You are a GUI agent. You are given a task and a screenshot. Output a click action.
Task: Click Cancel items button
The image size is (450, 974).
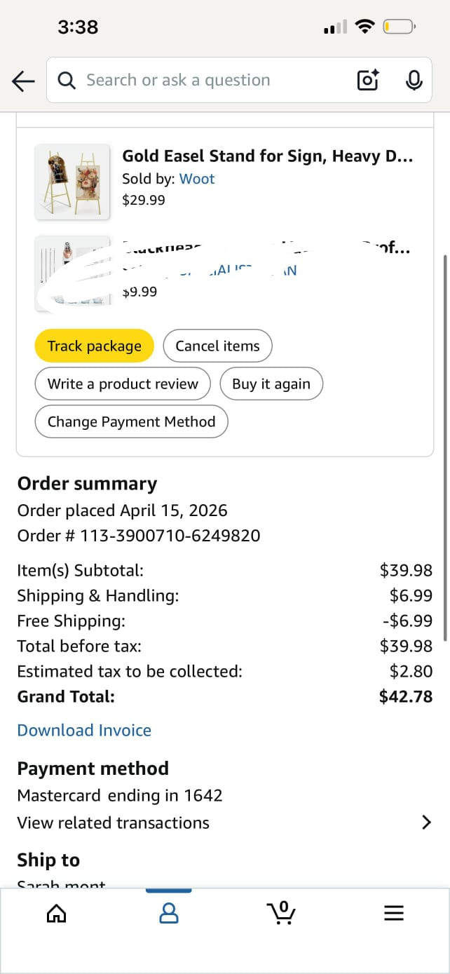(x=217, y=346)
